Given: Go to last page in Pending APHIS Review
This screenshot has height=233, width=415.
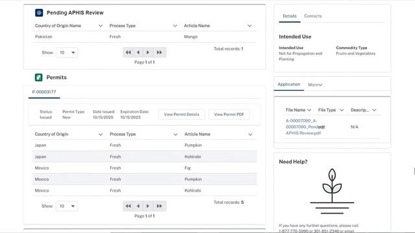Looking at the screenshot, I should click(160, 52).
